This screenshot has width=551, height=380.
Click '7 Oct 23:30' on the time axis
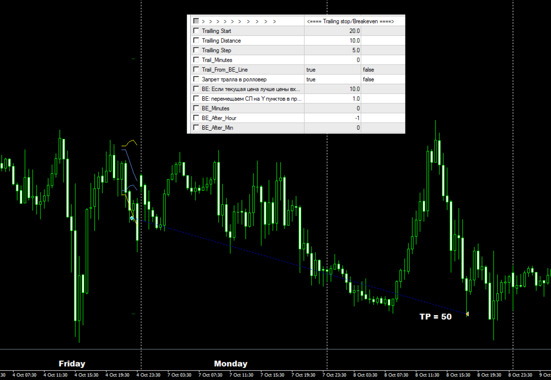(x=335, y=375)
